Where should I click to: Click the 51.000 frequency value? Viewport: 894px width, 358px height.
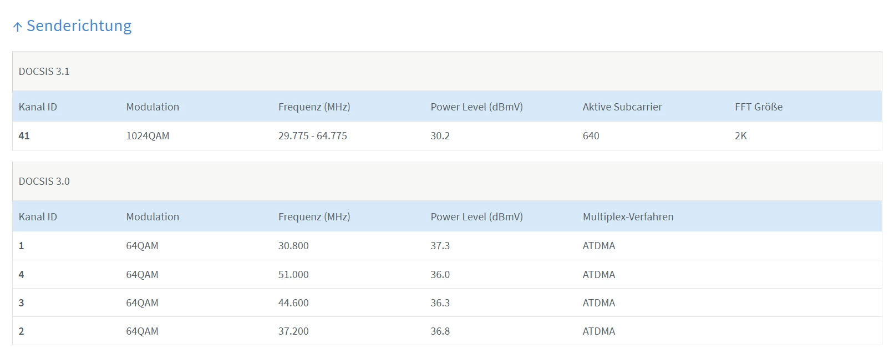click(x=293, y=275)
